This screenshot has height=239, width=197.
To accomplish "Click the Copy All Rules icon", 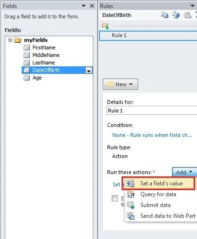I will click(176, 15).
